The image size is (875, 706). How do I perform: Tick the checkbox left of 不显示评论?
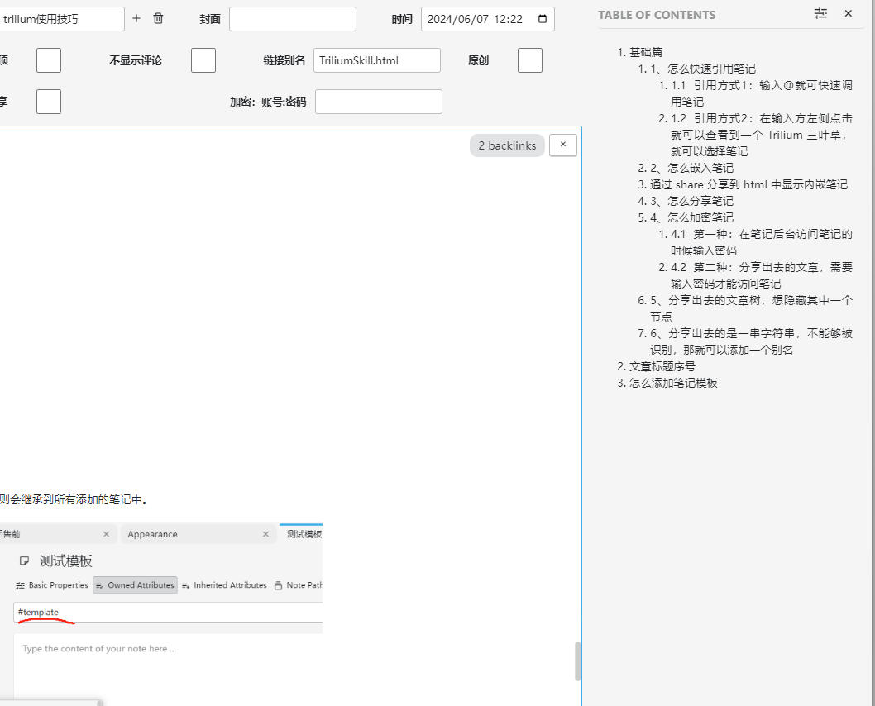tap(49, 60)
